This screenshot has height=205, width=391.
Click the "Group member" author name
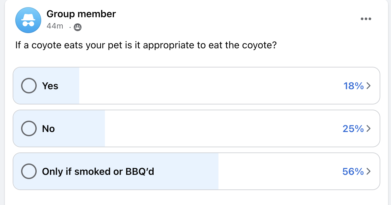(x=81, y=14)
